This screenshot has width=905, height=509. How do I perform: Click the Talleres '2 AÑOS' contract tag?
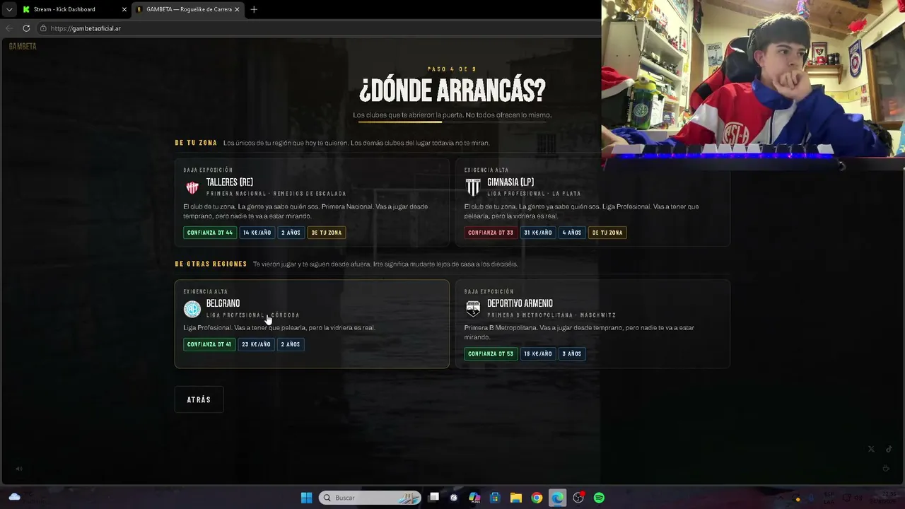(x=291, y=233)
